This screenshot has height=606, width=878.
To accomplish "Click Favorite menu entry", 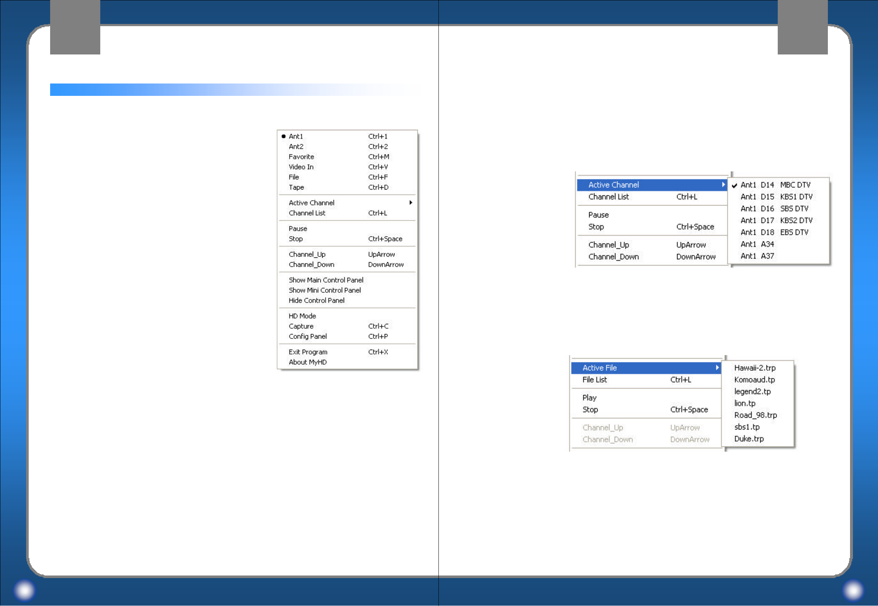I will click(301, 157).
